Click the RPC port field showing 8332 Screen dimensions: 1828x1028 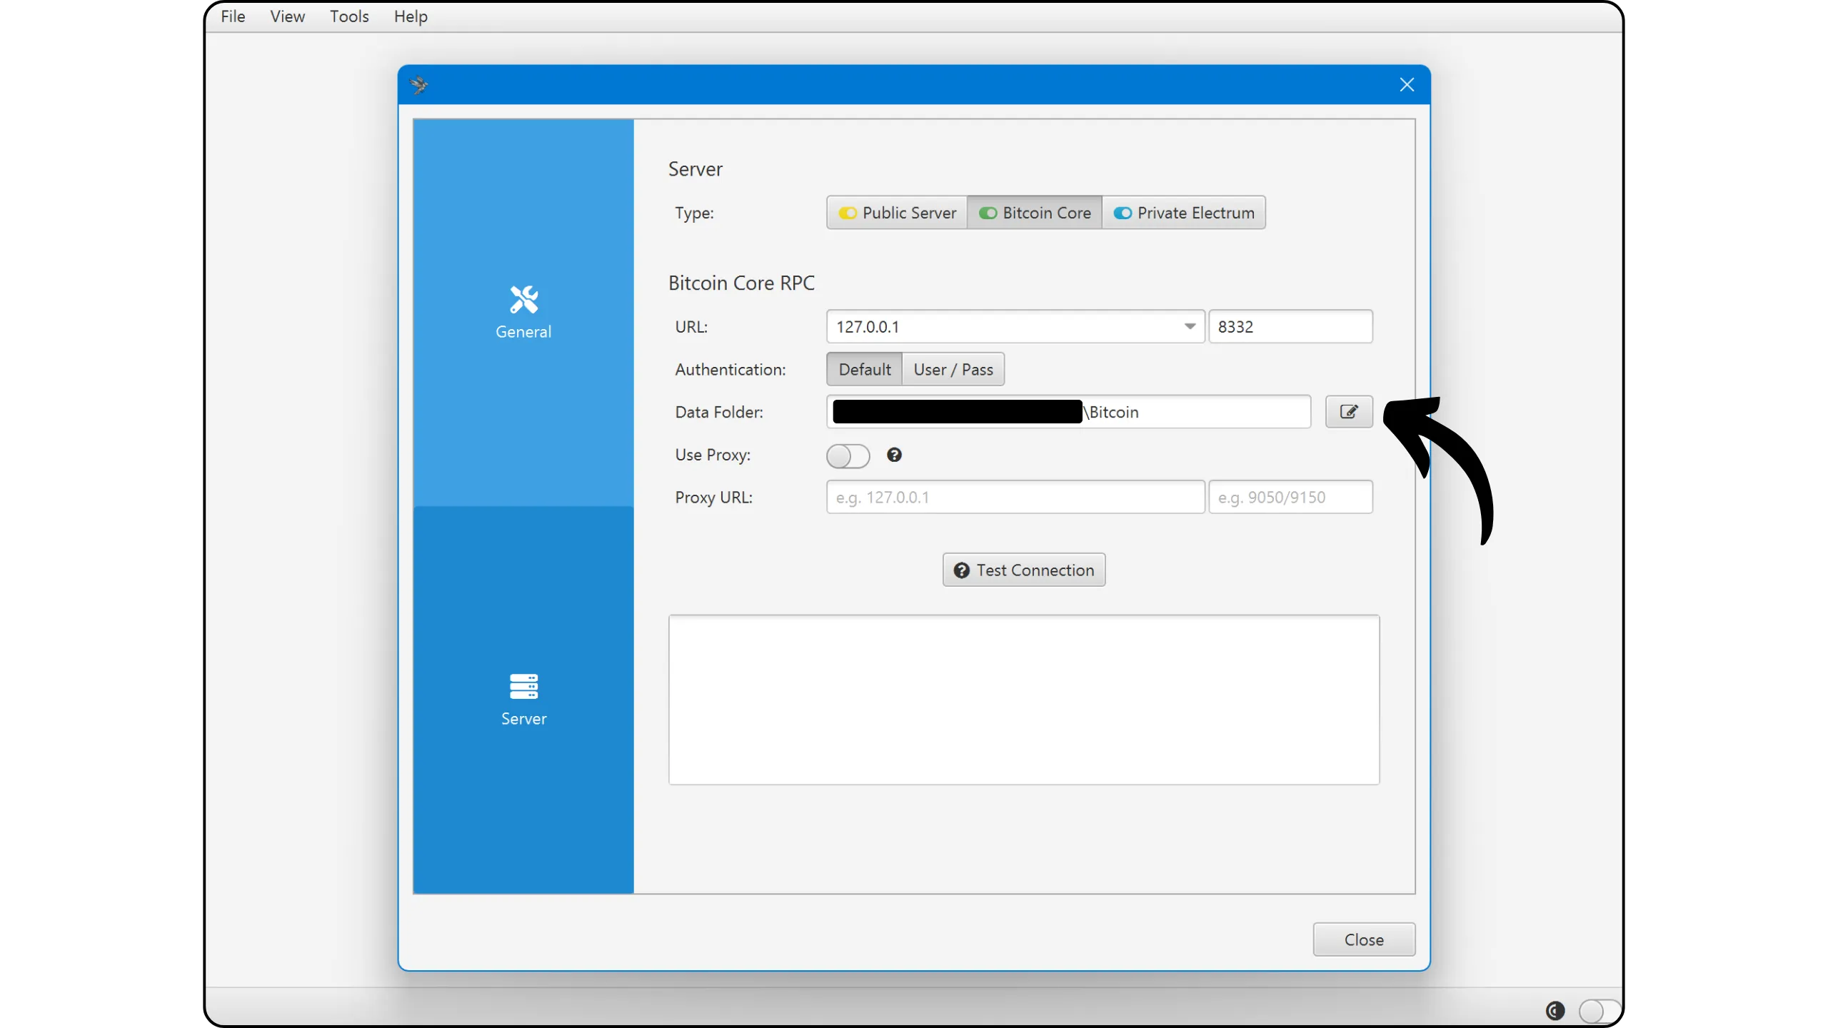(x=1290, y=326)
